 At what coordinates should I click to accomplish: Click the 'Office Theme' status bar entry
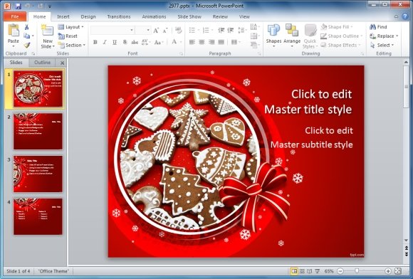click(x=53, y=271)
